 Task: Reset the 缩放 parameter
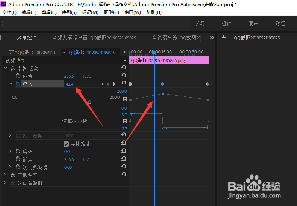click(124, 83)
